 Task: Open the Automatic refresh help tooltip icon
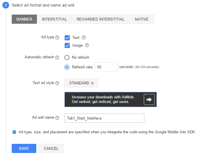click(x=57, y=57)
